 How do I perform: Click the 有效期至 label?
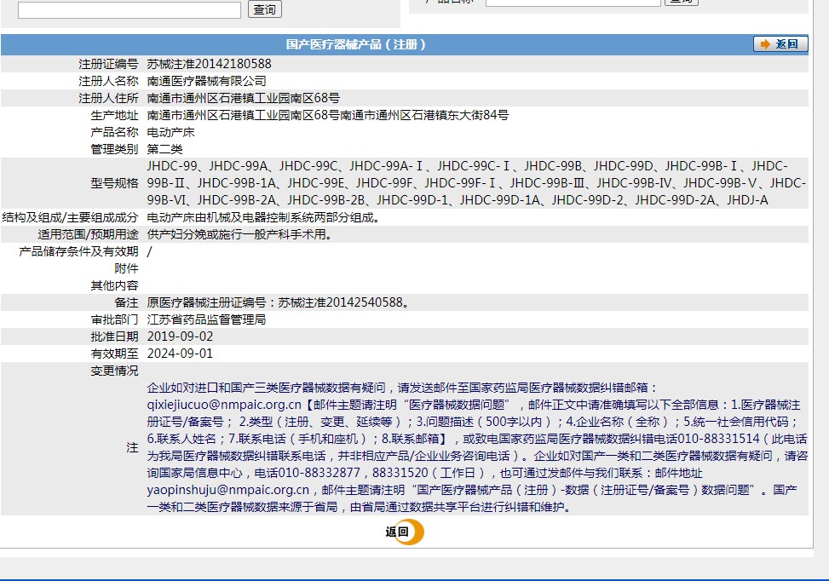click(x=114, y=354)
